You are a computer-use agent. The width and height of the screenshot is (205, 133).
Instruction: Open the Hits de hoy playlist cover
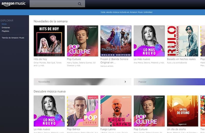click(x=49, y=41)
